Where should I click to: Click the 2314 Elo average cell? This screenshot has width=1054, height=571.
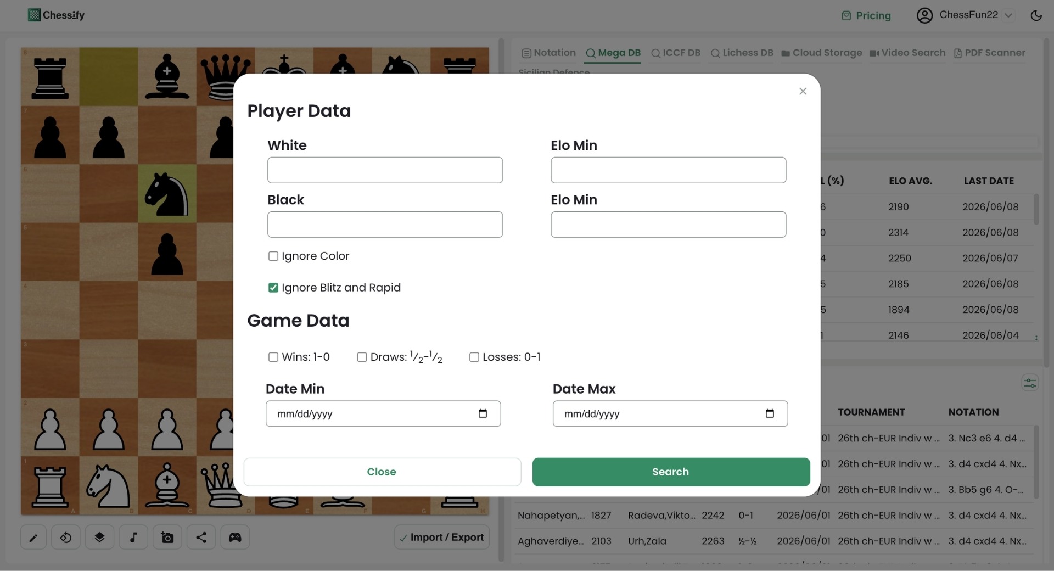point(899,233)
